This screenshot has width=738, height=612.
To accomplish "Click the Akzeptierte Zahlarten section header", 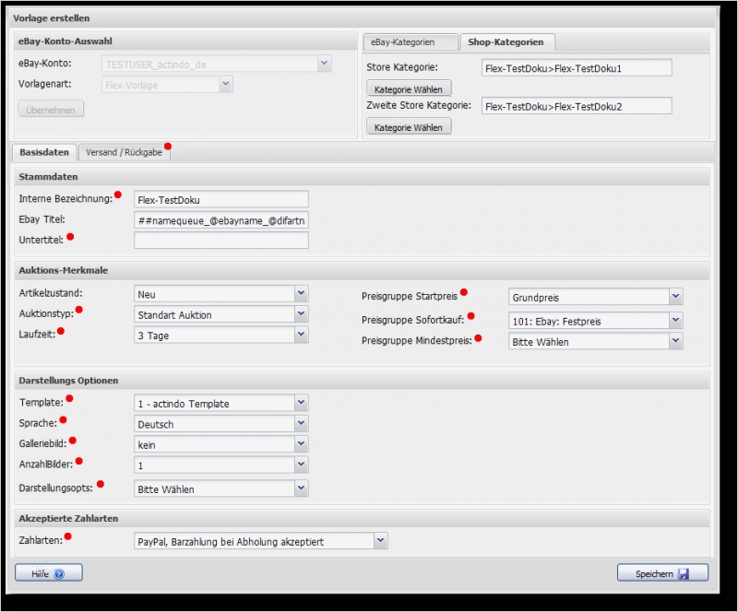I will click(x=362, y=518).
